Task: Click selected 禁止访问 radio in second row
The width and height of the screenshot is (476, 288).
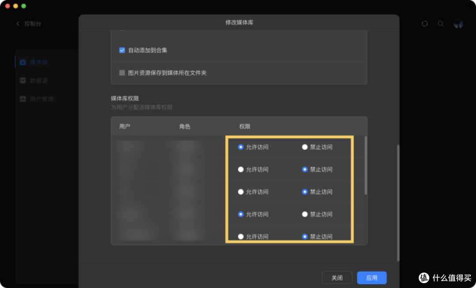Action: (305, 170)
